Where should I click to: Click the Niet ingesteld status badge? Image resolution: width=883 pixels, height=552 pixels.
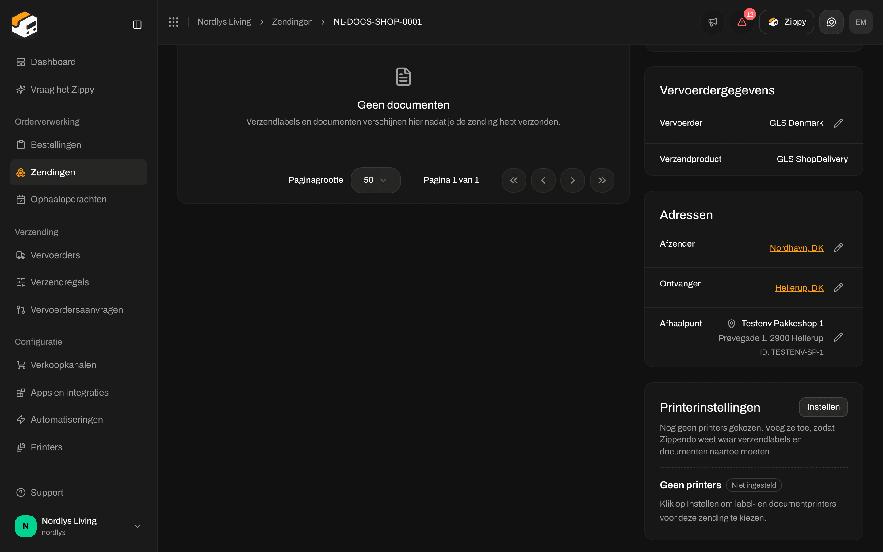point(754,485)
